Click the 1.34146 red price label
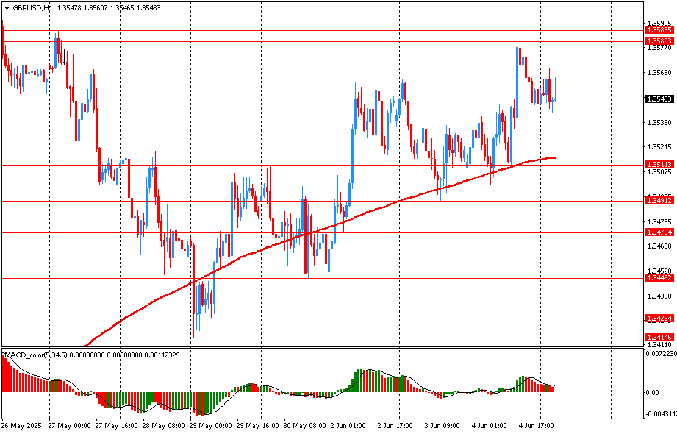Viewport: 677px width, 434px height. click(x=658, y=337)
